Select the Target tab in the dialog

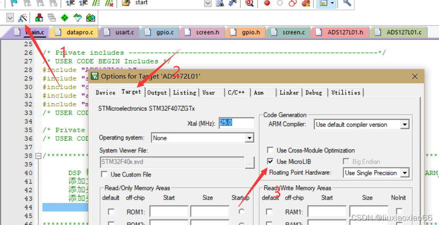click(x=131, y=92)
